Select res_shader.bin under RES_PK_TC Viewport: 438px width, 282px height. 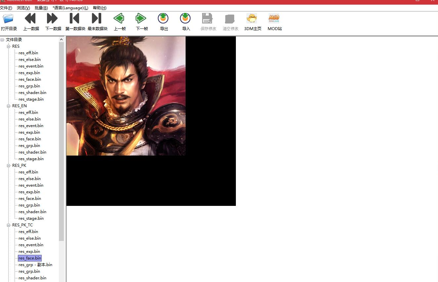32,278
